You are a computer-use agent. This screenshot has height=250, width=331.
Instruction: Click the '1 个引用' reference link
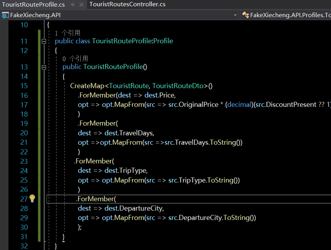coord(68,33)
